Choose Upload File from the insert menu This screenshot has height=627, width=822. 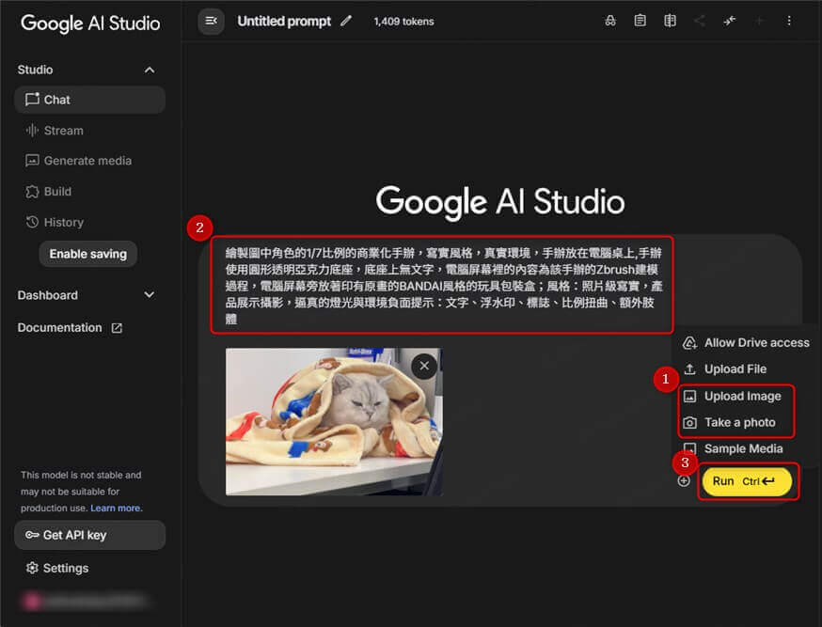point(725,369)
